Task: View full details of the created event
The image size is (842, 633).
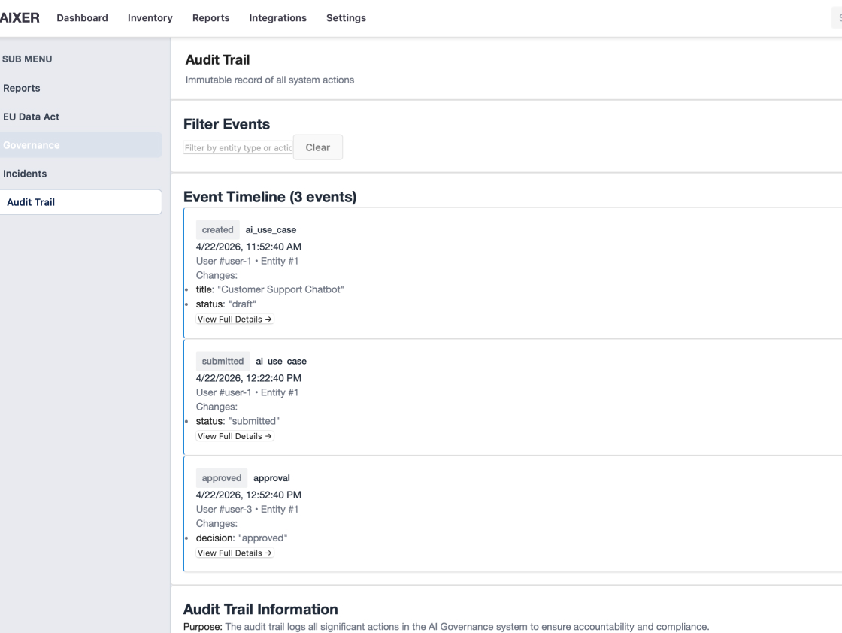Action: point(234,319)
